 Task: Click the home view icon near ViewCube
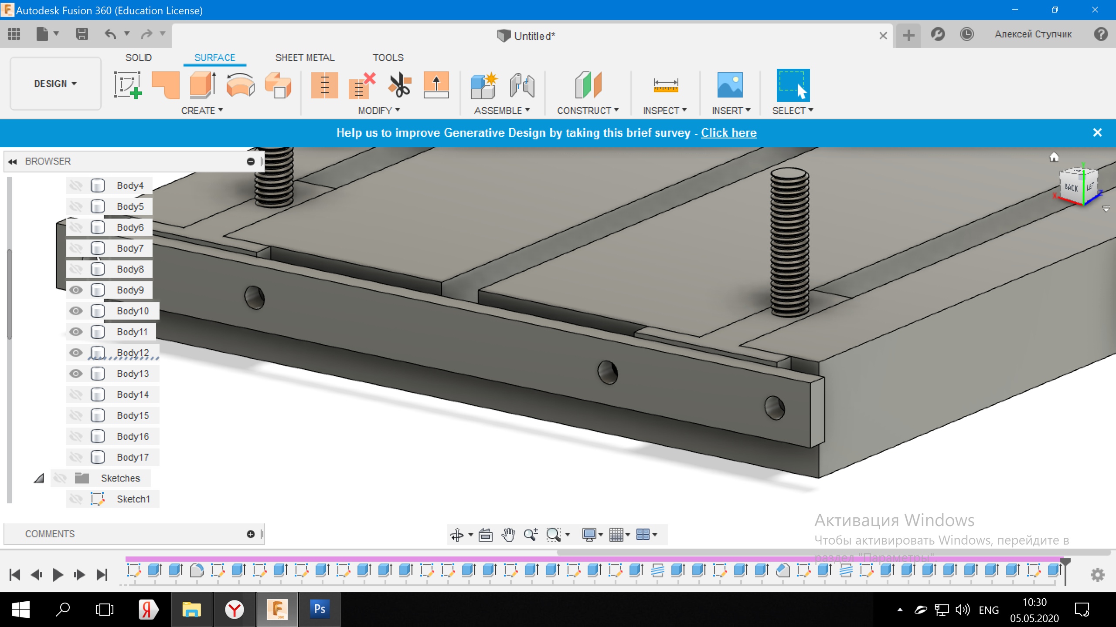pos(1054,157)
